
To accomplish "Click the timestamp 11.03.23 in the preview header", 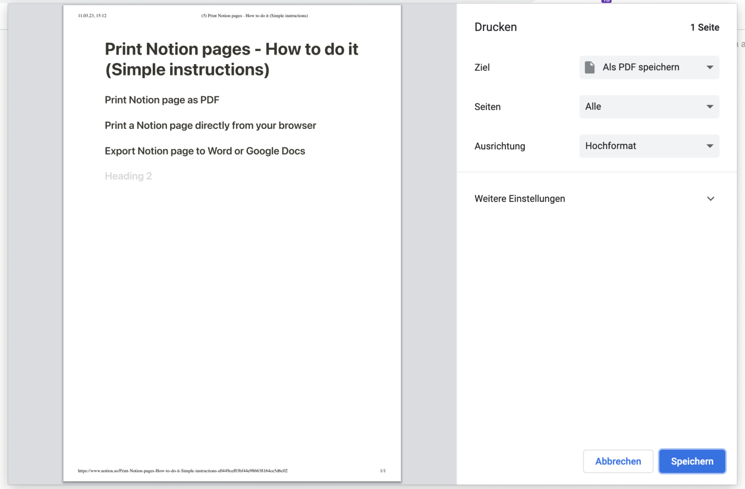I will pos(91,16).
